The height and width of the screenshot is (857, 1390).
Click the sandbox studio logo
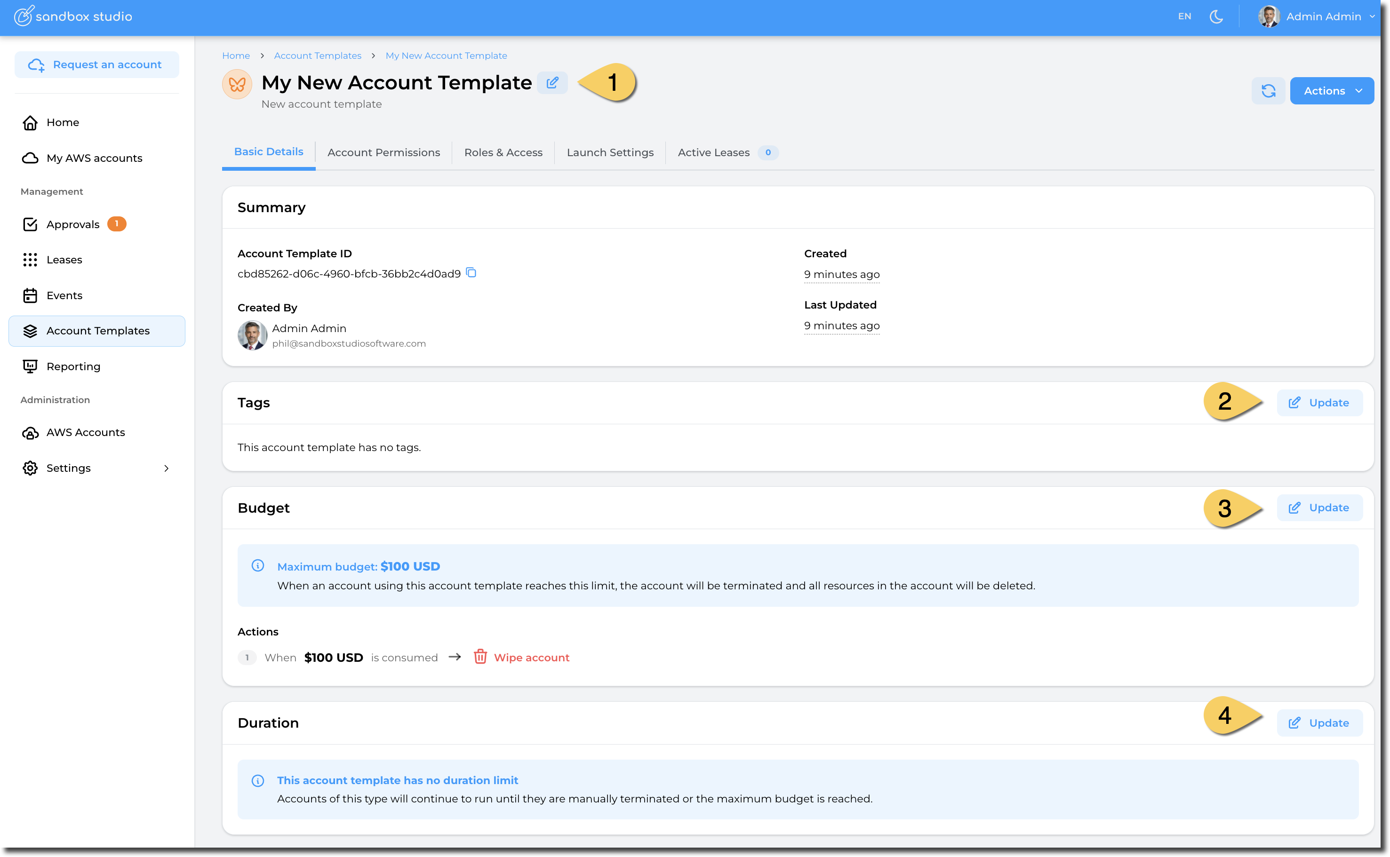point(73,16)
